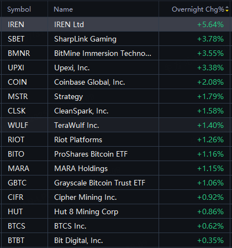Select Riot Platforms row
232x248 pixels.
point(116,139)
